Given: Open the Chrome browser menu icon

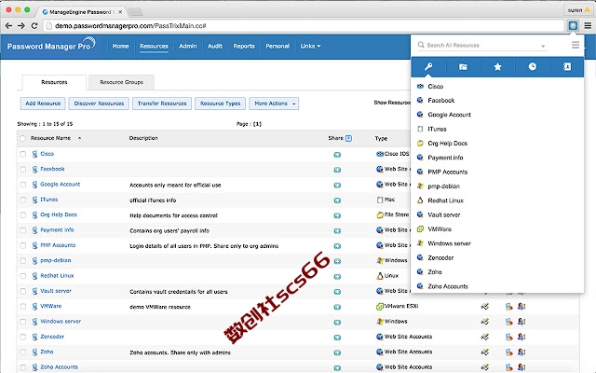Looking at the screenshot, I should coord(588,26).
